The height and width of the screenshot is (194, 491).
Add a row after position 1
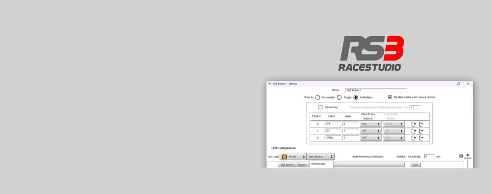click(x=414, y=131)
